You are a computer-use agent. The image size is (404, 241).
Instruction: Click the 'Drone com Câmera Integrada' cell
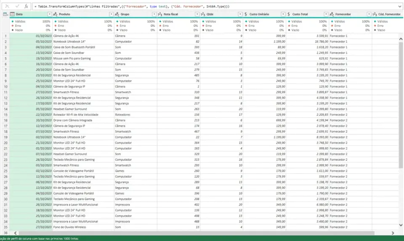tap(83, 120)
